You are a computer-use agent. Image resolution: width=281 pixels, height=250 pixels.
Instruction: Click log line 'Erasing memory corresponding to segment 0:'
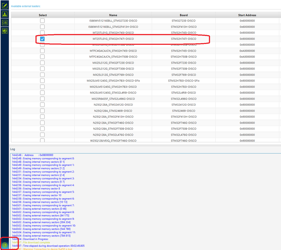pyautogui.click(x=43, y=158)
